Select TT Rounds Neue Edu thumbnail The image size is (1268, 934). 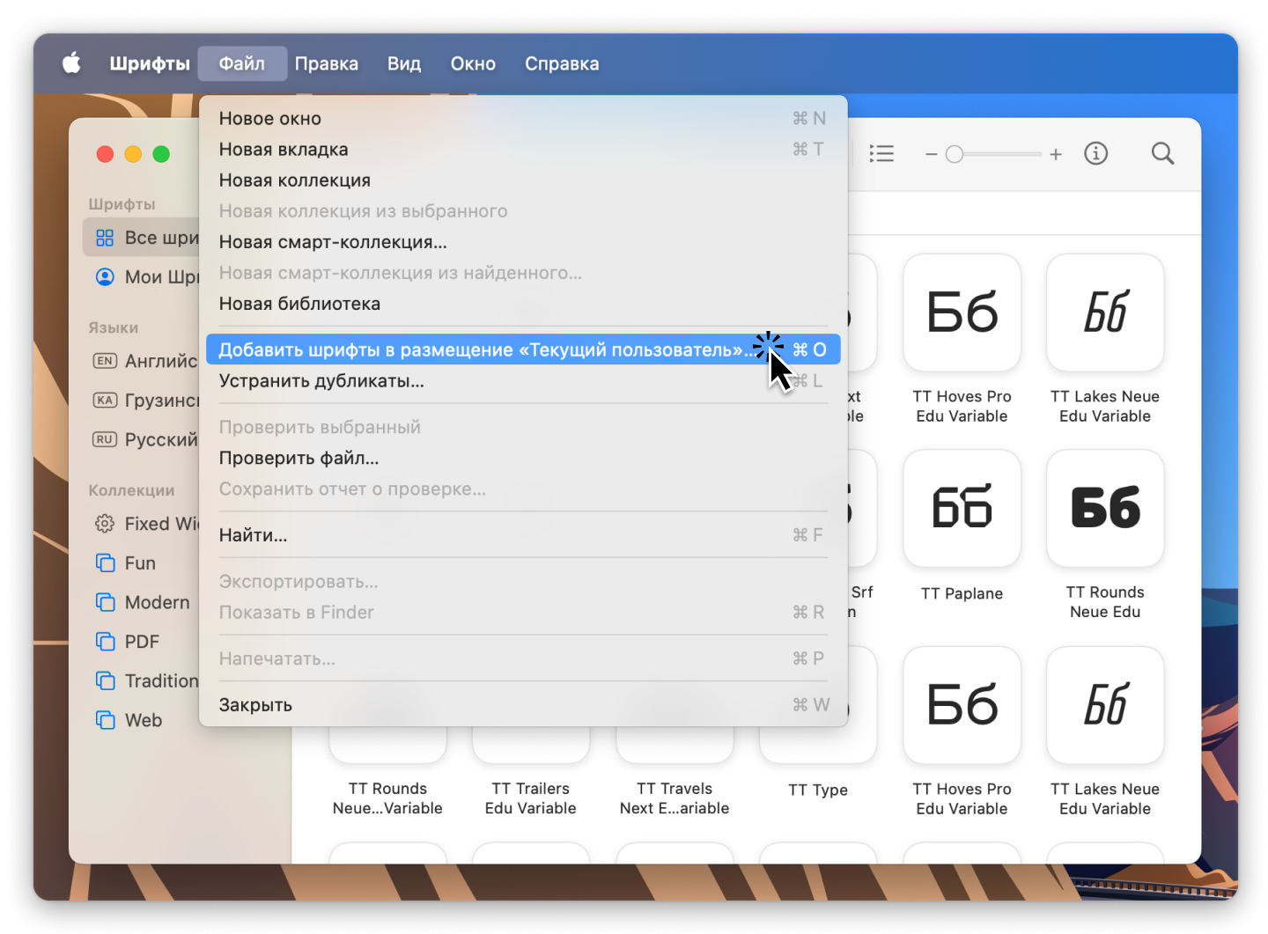(x=1105, y=508)
